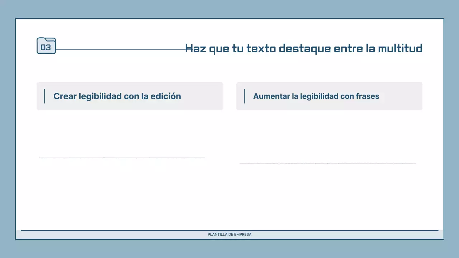The width and height of the screenshot is (459, 258).
Task: Select the number 03 inside the folder icon
Action: click(47, 47)
